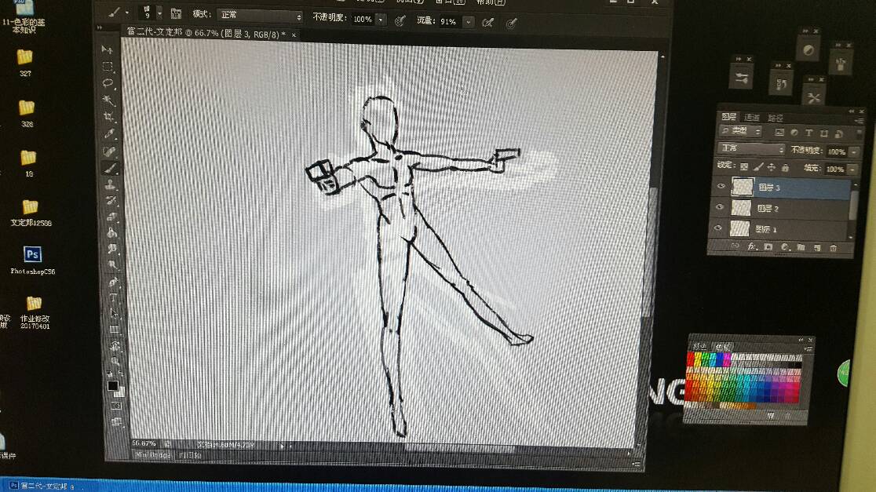Add a layer style (fx) button
Image resolution: width=876 pixels, height=492 pixels.
point(751,247)
